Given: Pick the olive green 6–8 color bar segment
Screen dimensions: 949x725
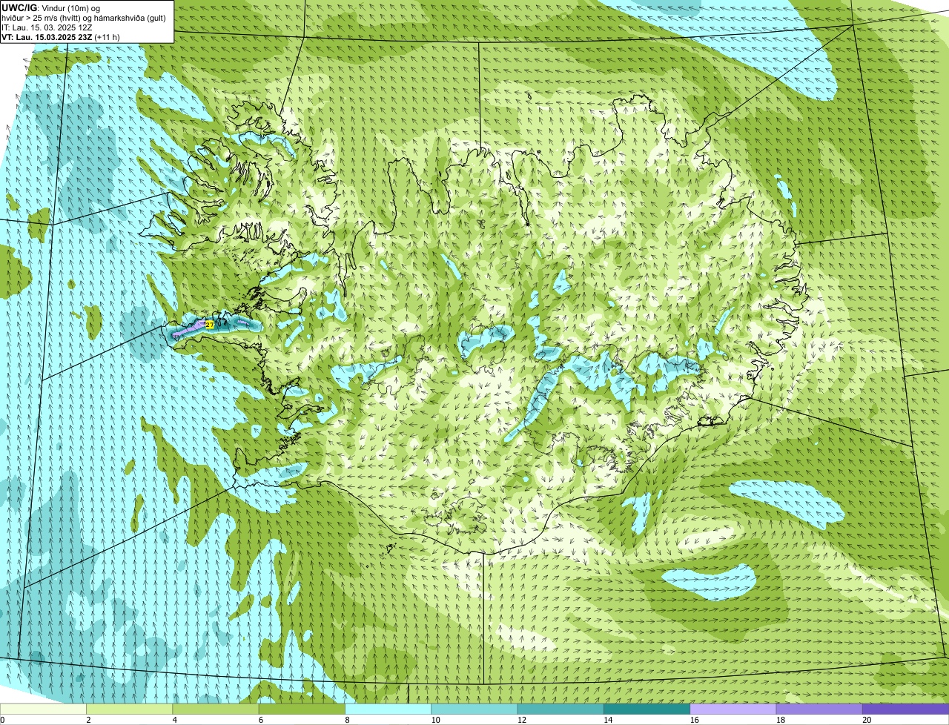Looking at the screenshot, I should click(302, 709).
